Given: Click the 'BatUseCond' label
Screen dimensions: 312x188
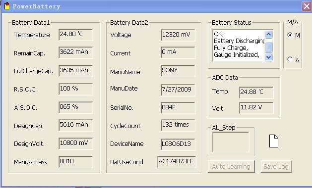Looking at the screenshot, I should coord(127,162).
